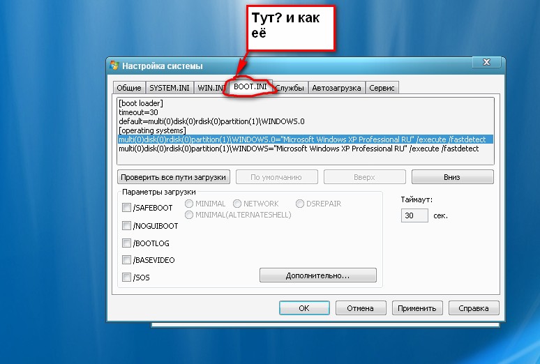Tick the /NOGUIBOOT option
The image size is (540, 364).
click(x=126, y=225)
